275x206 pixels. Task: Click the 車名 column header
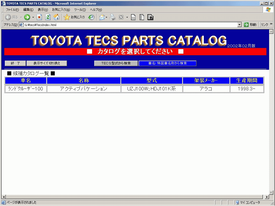pos(26,80)
